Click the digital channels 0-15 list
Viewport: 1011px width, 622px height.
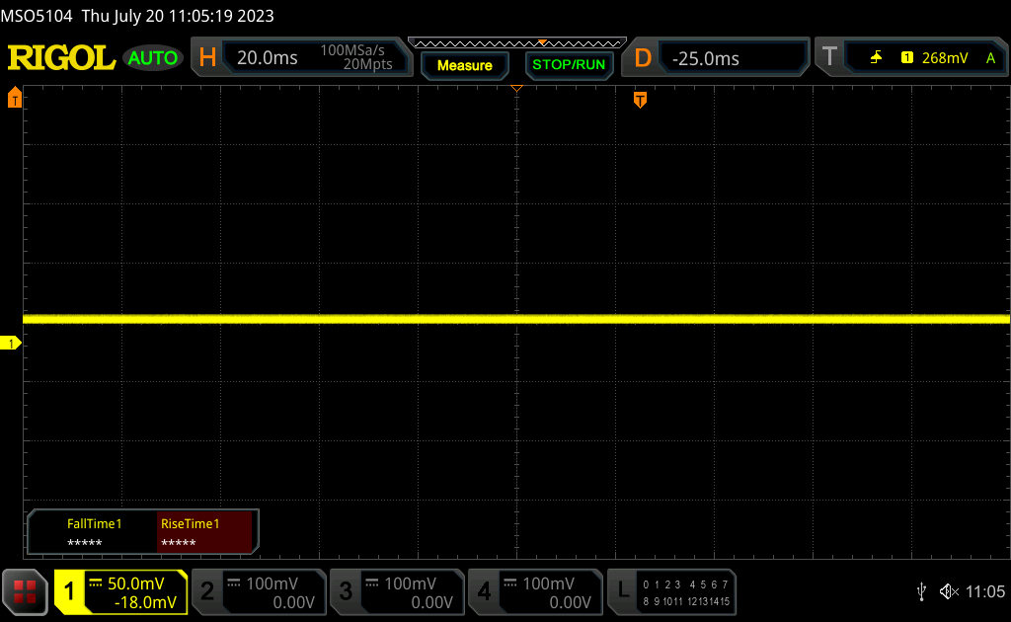click(x=686, y=593)
